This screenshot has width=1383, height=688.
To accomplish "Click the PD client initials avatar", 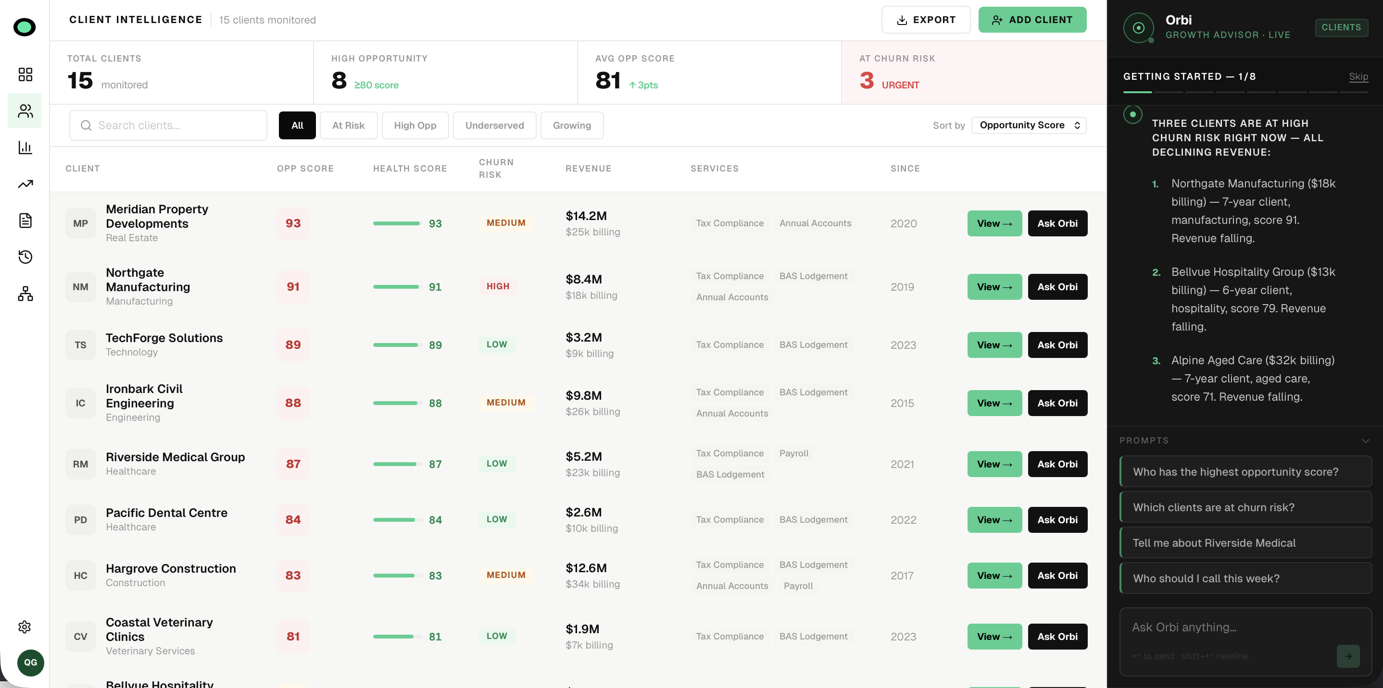I will [x=80, y=520].
